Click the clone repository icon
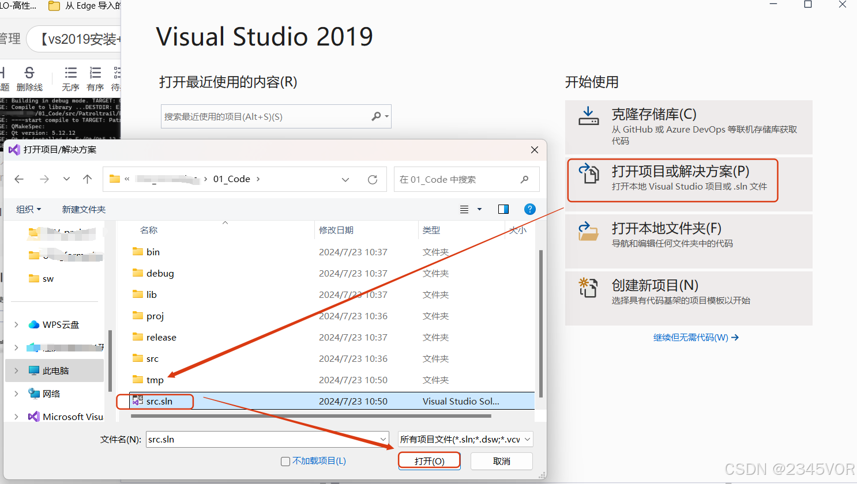The image size is (857, 484). pos(588,115)
